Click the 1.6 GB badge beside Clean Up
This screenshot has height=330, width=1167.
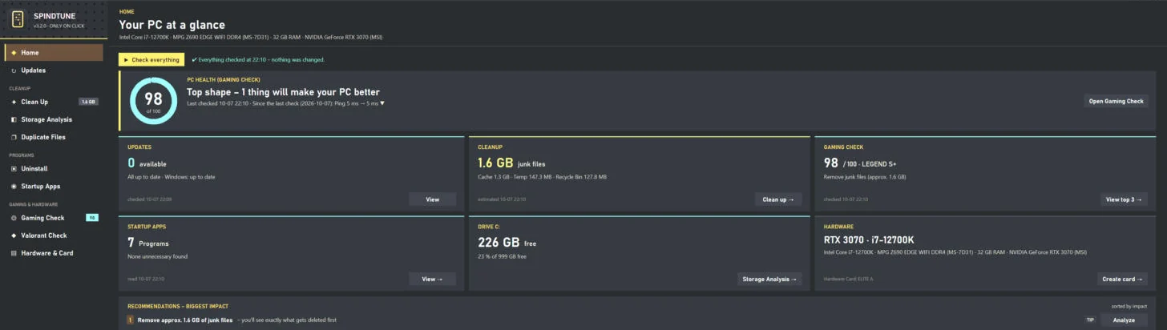point(88,102)
